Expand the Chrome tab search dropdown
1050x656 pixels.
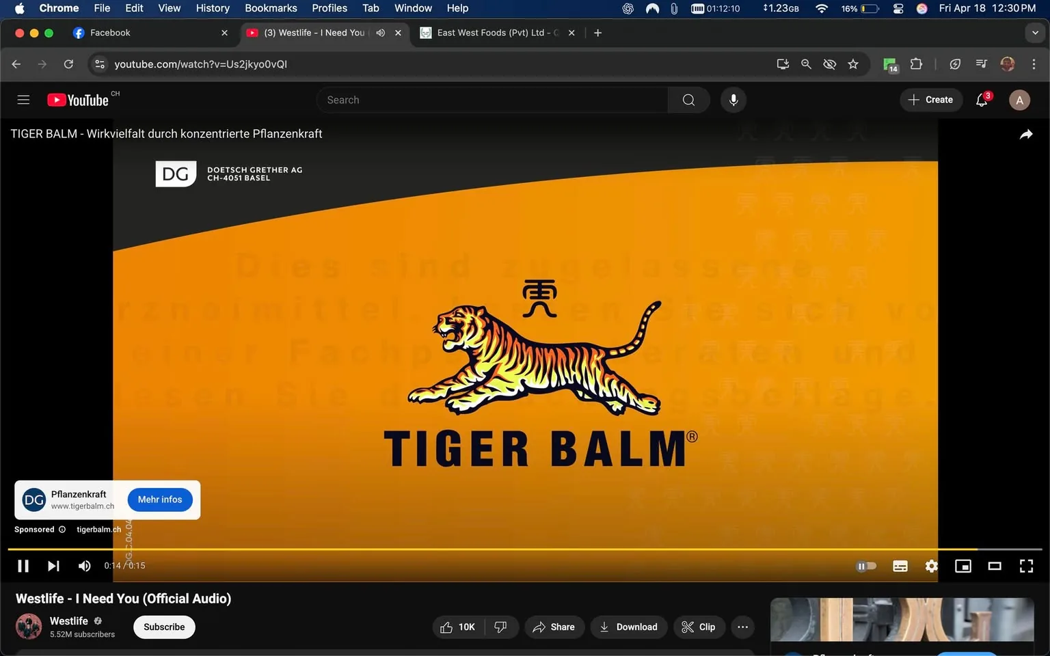[x=1034, y=32]
